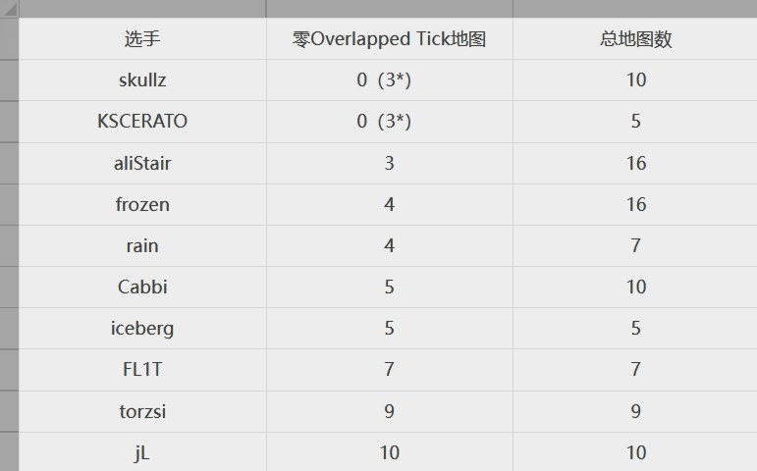757x471 pixels.
Task: Select KSCERATO's 总地图数 cell showing 5
Action: point(635,122)
